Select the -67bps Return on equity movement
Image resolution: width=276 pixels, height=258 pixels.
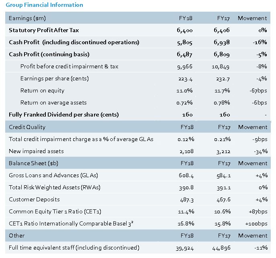click(258, 90)
